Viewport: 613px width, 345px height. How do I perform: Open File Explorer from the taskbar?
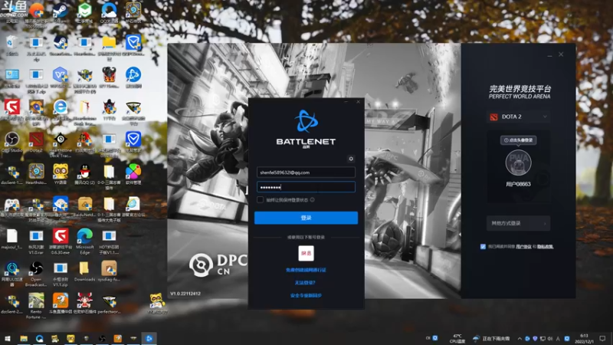pyautogui.click(x=24, y=338)
